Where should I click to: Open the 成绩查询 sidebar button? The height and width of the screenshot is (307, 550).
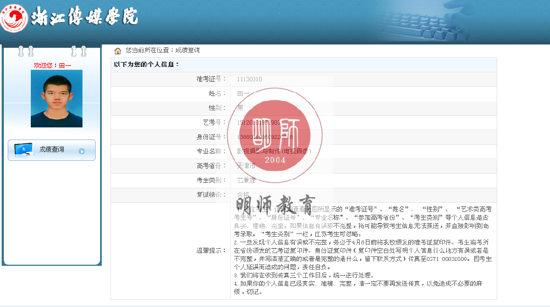pos(52,150)
